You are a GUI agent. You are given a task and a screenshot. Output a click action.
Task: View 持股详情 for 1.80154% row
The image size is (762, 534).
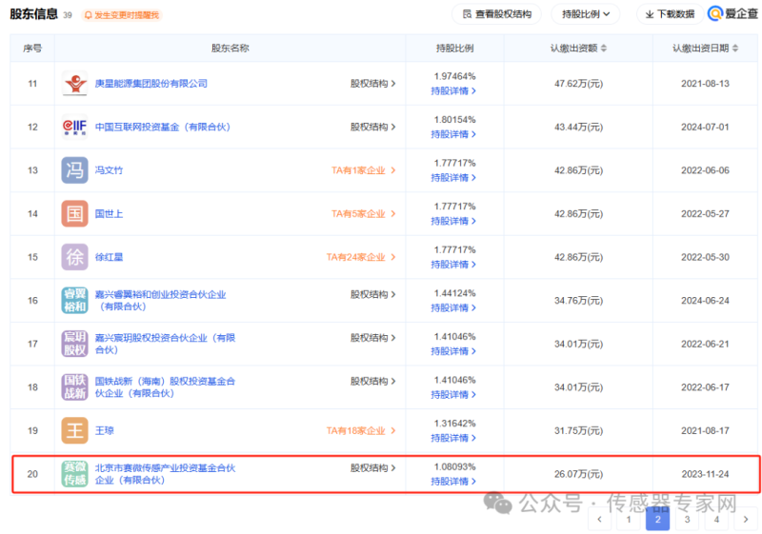(x=453, y=134)
